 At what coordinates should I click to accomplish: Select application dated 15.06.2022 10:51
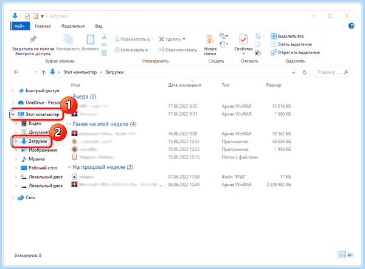[181, 141]
